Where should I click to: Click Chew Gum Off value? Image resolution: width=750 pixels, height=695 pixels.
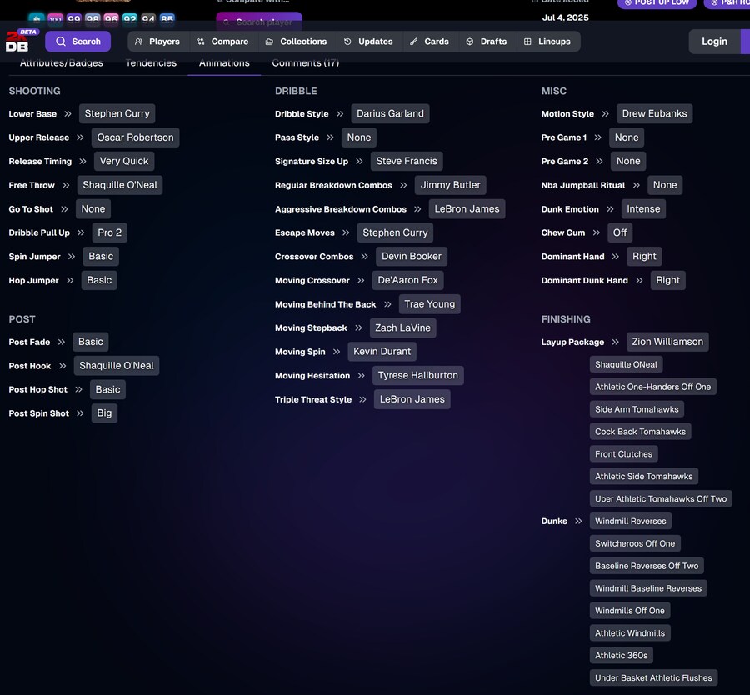click(x=620, y=233)
